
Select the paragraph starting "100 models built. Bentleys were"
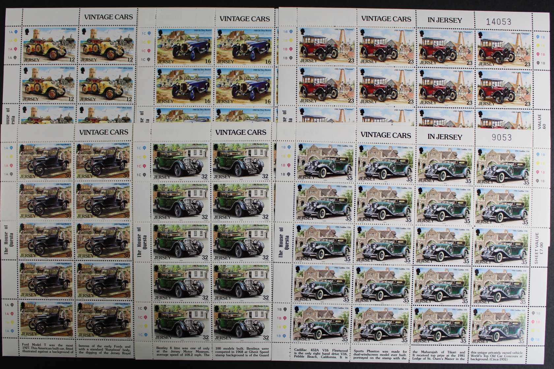[242, 352]
